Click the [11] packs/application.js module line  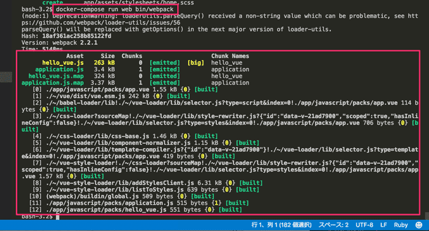pyautogui.click(x=139, y=203)
